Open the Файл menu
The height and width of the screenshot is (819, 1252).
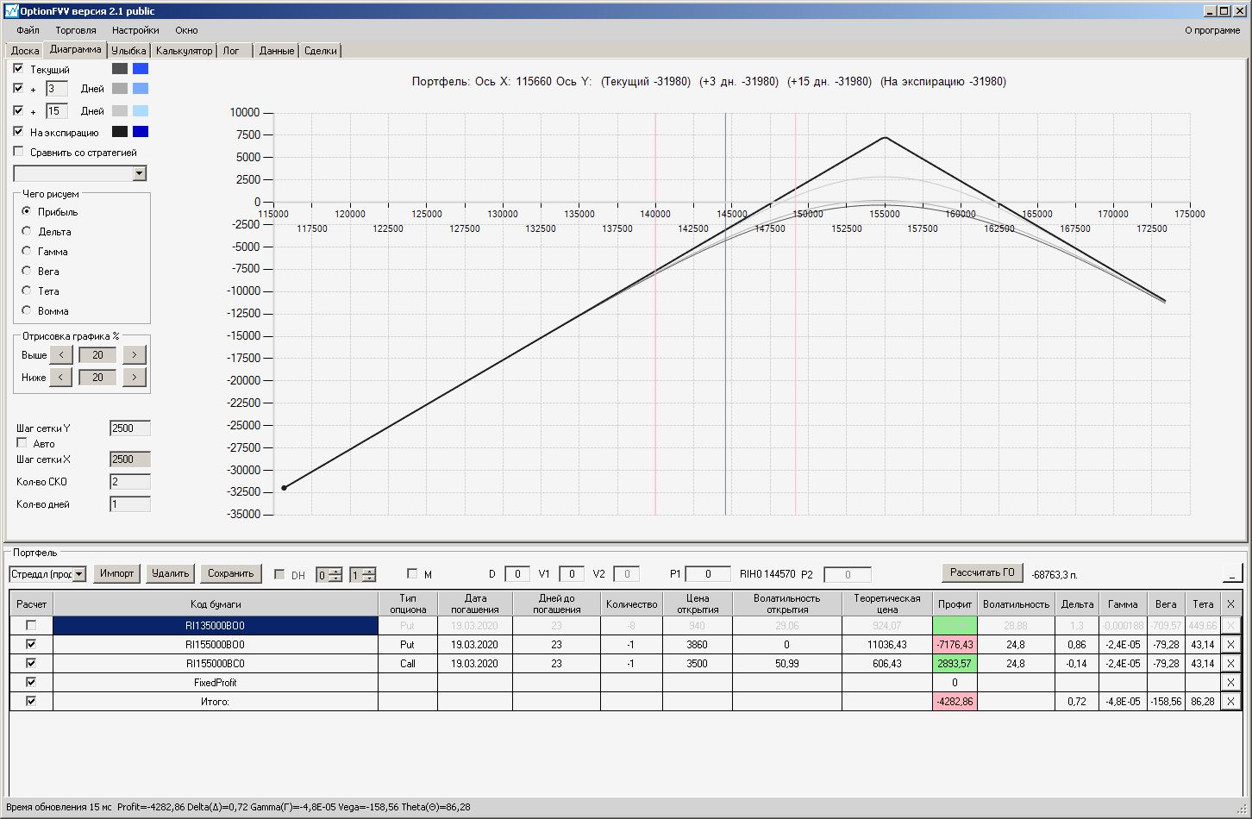28,30
